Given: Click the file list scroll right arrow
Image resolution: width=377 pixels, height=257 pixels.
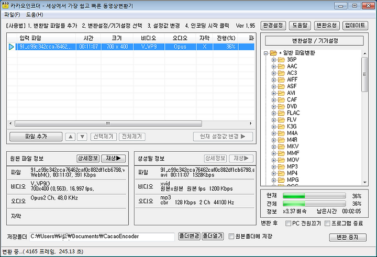Looking at the screenshot, I should 251,124.
